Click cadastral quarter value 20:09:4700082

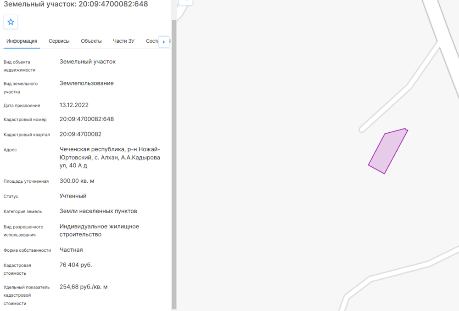(80, 134)
